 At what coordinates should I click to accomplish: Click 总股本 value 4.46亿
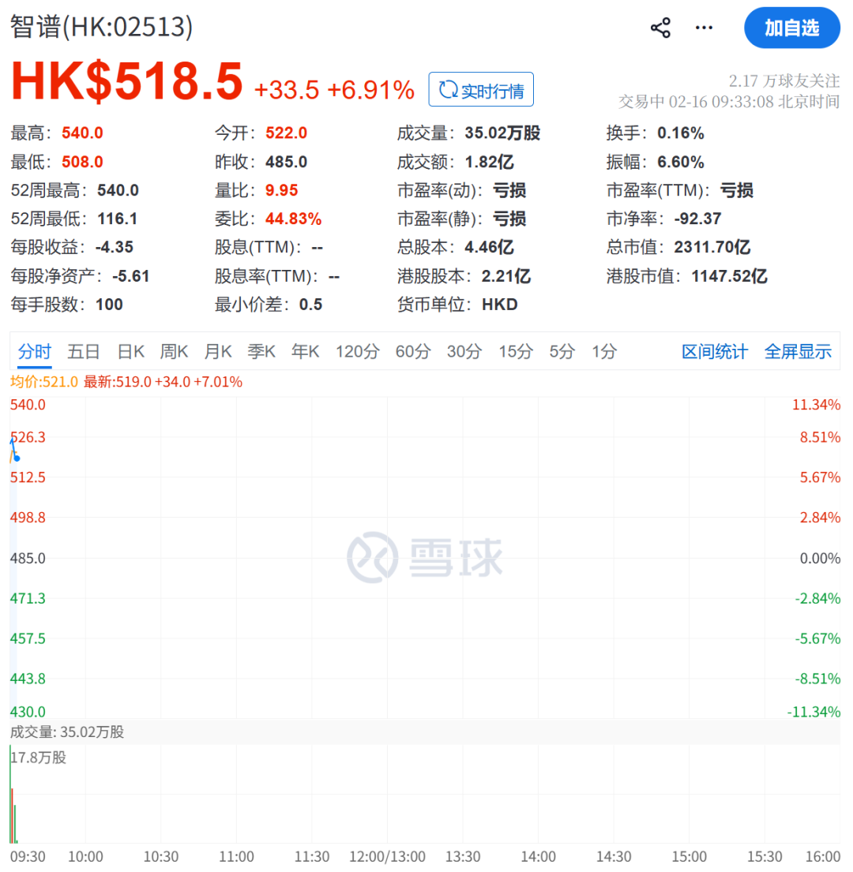(x=489, y=248)
